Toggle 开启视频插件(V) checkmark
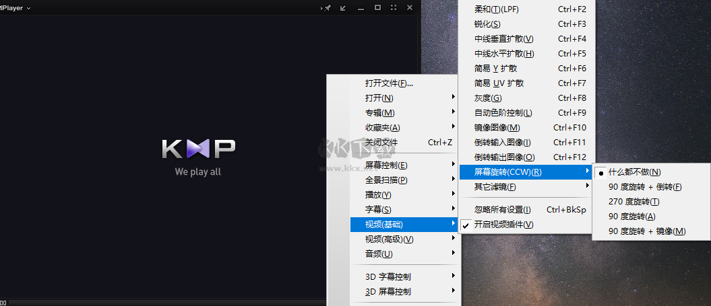The height and width of the screenshot is (306, 711). pyautogui.click(x=503, y=225)
